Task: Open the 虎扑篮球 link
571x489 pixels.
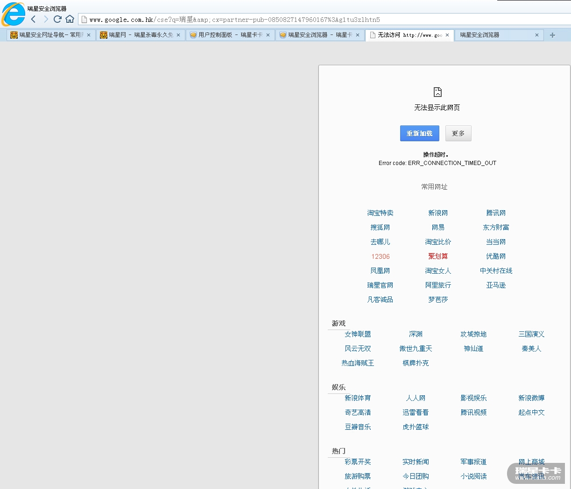Action: [x=416, y=427]
